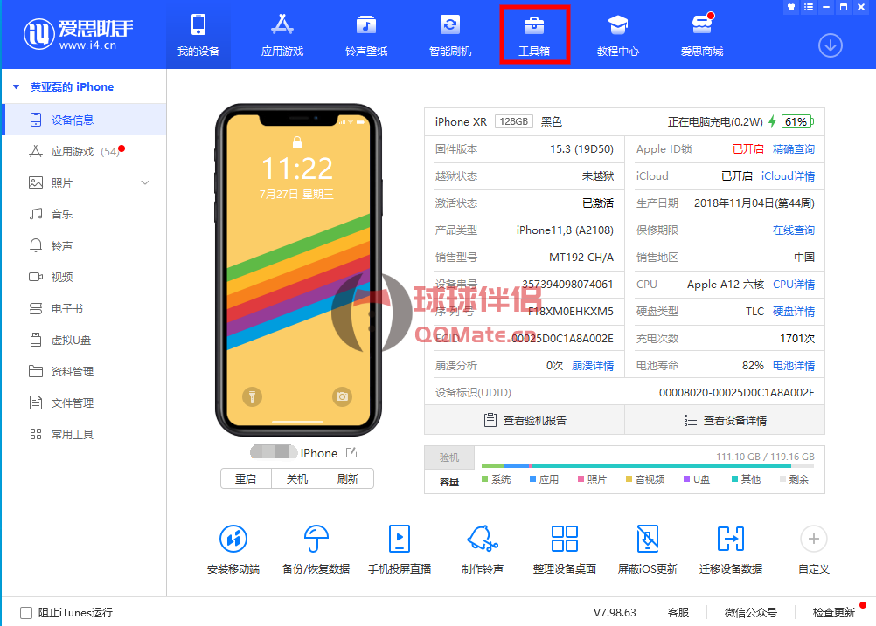Click the shirt-shaped skin theme icon
Image resolution: width=876 pixels, height=626 pixels.
pyautogui.click(x=789, y=8)
